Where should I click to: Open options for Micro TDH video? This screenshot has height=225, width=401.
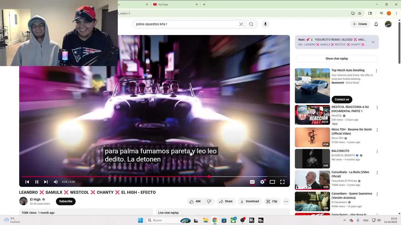click(x=377, y=130)
